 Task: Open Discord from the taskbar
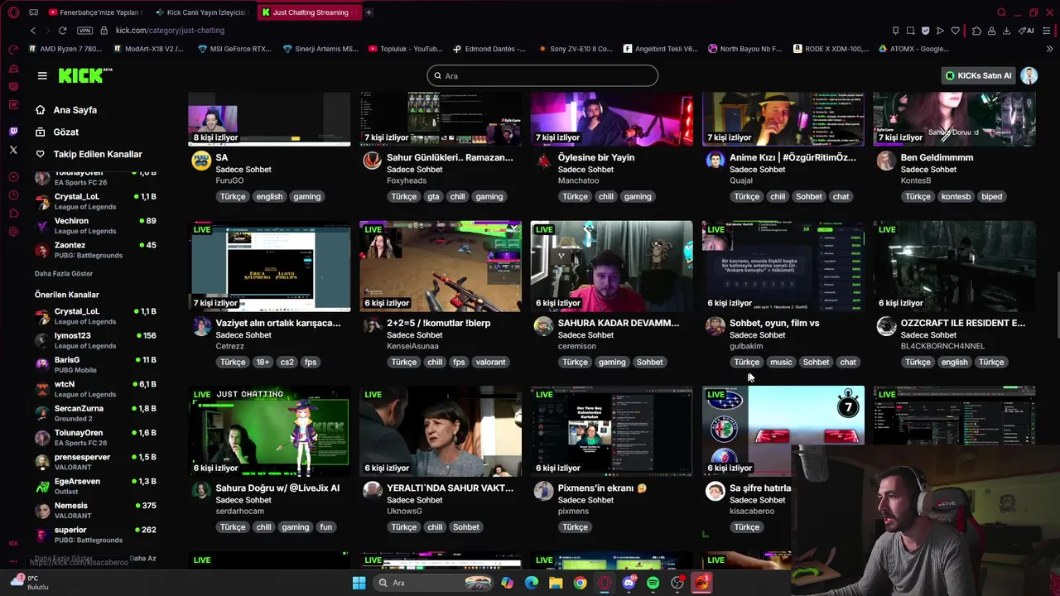tap(629, 583)
